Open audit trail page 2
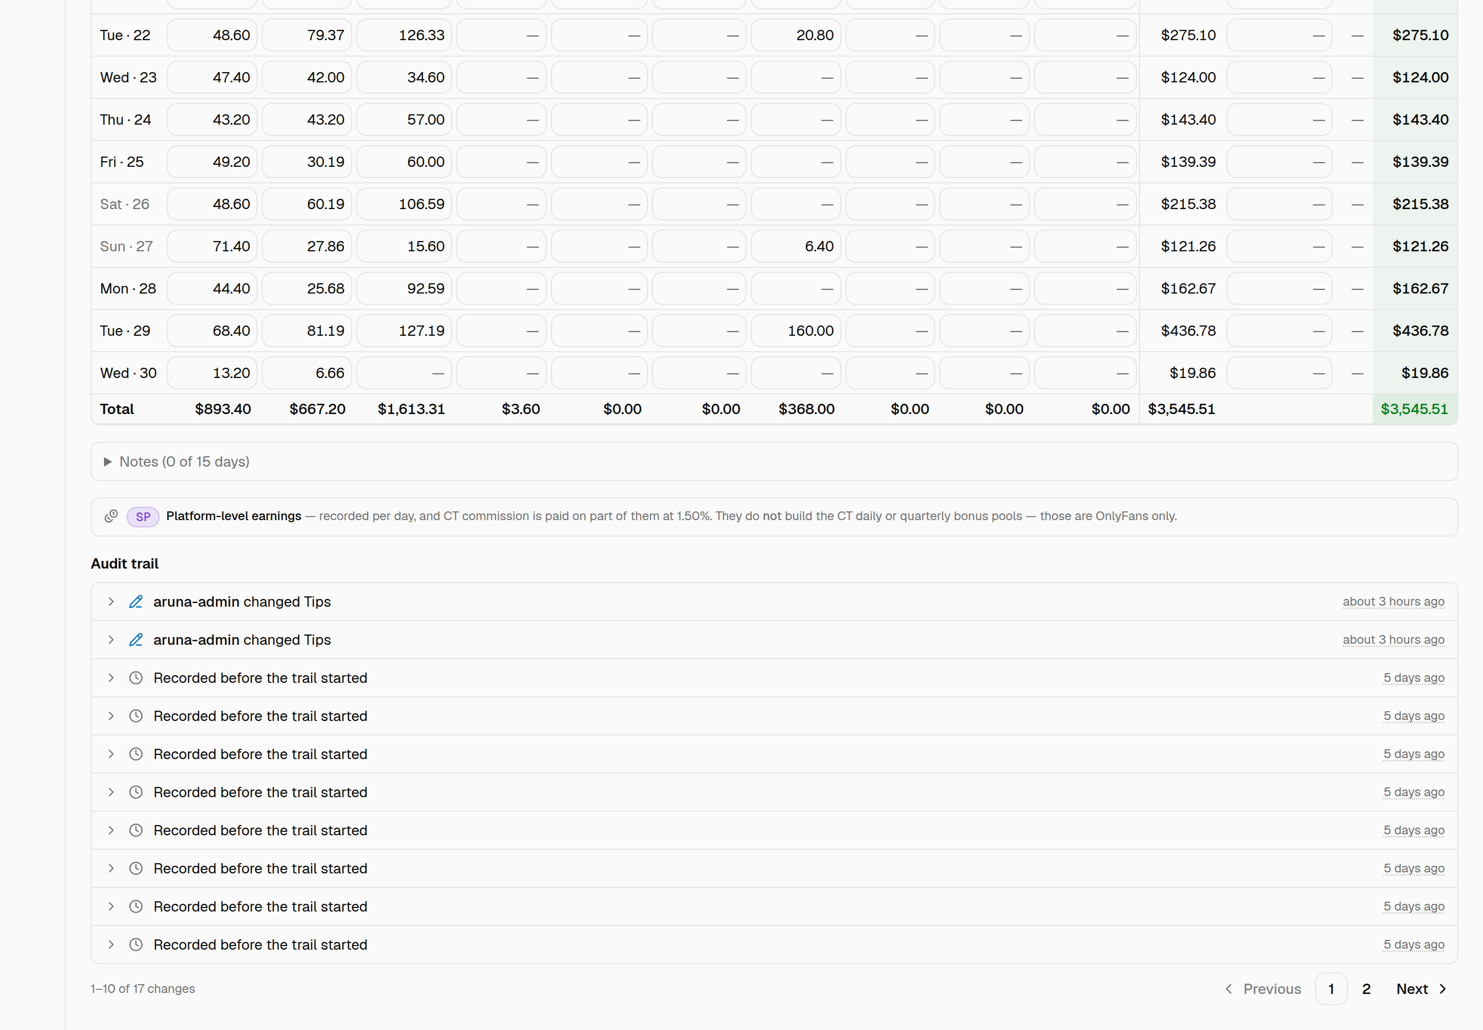 [1366, 989]
